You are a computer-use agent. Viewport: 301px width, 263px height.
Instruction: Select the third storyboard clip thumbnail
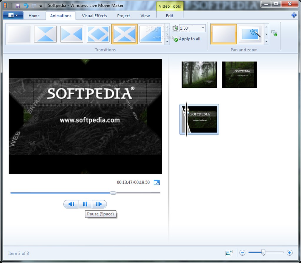[x=199, y=119]
